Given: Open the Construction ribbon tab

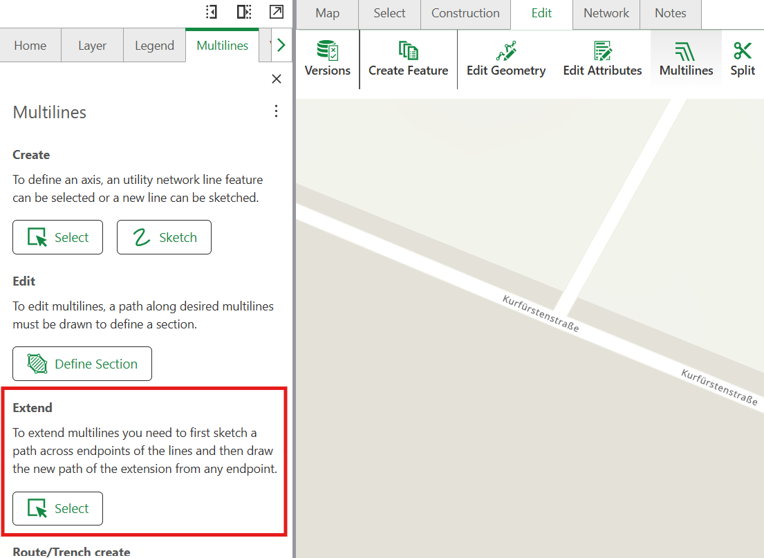Looking at the screenshot, I should (465, 12).
